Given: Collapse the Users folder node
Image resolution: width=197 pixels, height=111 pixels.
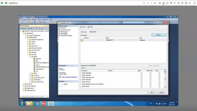Looking at the screenshot, I should (30, 56).
